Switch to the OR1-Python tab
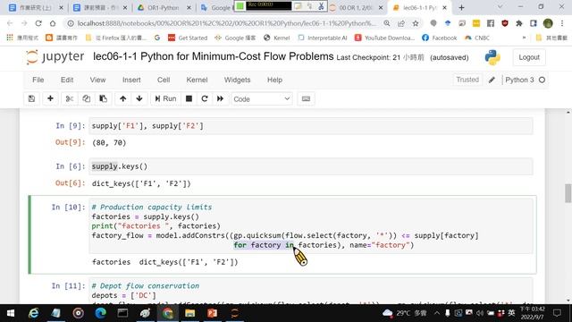The height and width of the screenshot is (322, 572). (x=164, y=8)
